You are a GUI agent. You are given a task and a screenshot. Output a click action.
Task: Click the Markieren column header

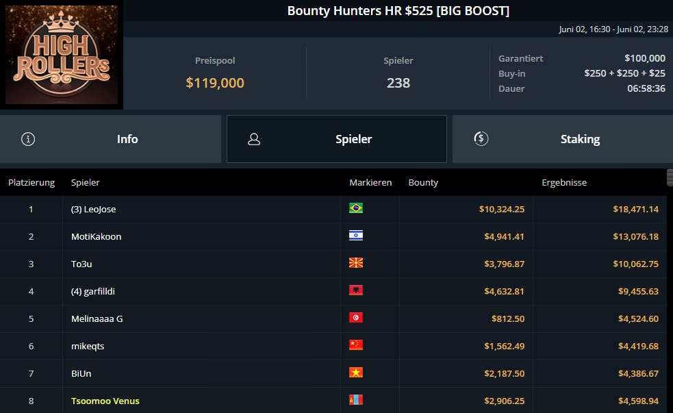(x=370, y=183)
